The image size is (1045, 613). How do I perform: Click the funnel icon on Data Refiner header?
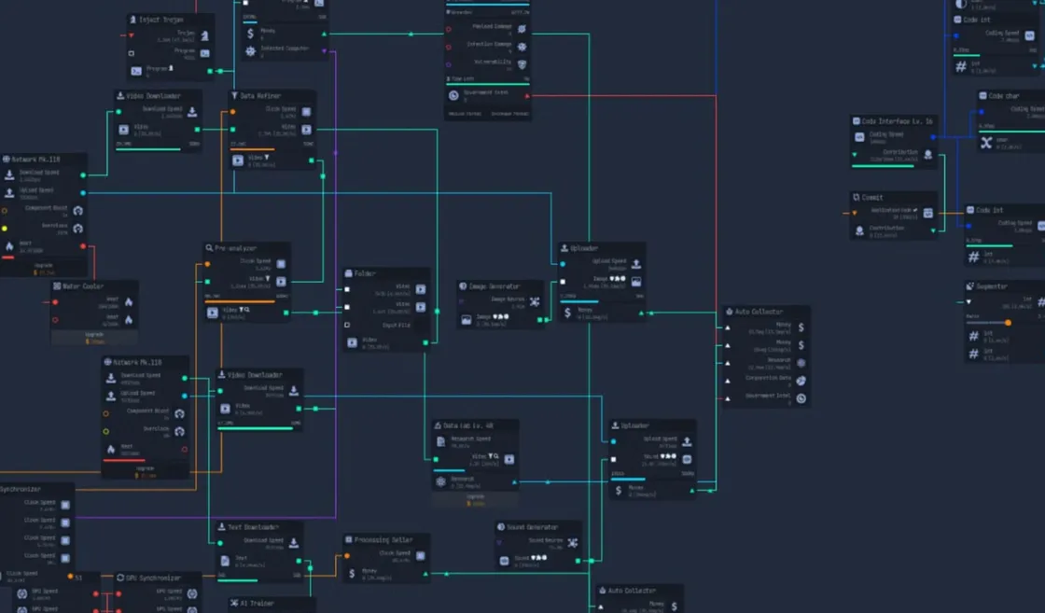tap(234, 96)
